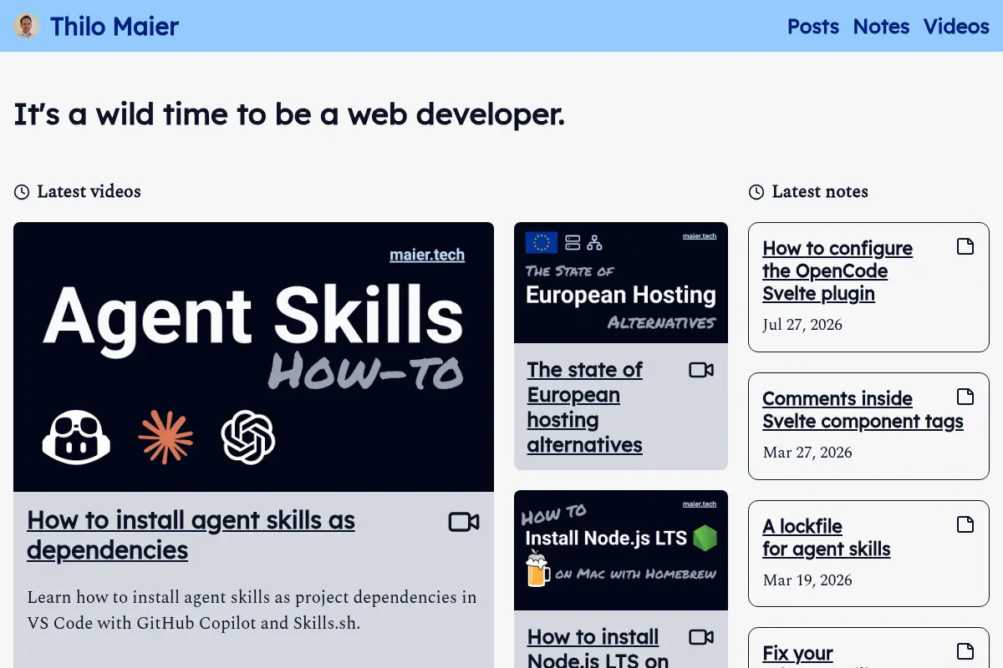Open How to install Node.js LTS link
Screen dimensions: 1003x668
tap(598, 649)
